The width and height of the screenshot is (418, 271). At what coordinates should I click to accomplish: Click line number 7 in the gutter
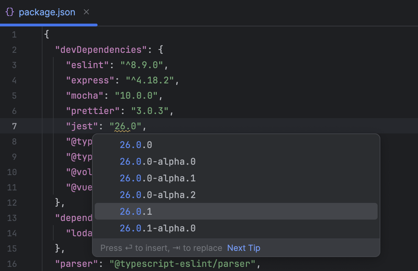click(x=14, y=126)
